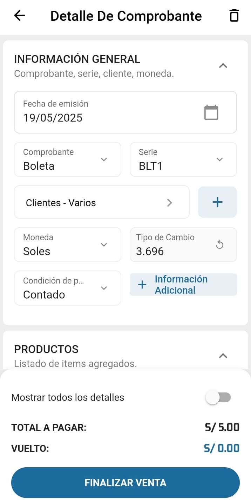
Task: Tap the refresh icon next to Tipo de Cambio
Action: tap(220, 244)
